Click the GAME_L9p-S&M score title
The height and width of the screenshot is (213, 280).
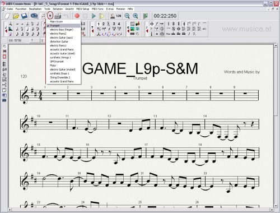(140, 68)
